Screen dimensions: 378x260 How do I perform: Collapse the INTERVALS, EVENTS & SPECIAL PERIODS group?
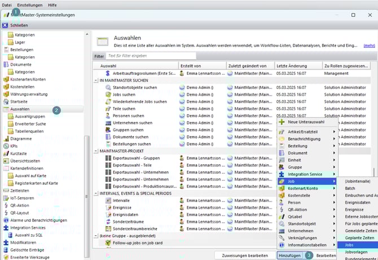(x=96, y=193)
